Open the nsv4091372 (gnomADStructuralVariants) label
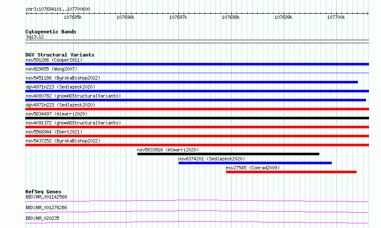Image resolution: width=381 pixels, height=228 pixels. coord(73,123)
